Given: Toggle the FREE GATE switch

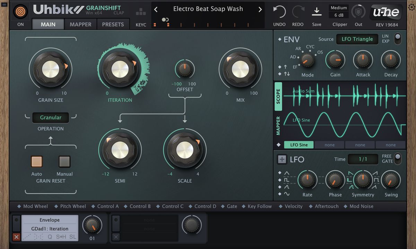Looking at the screenshot, I should click(398, 158).
